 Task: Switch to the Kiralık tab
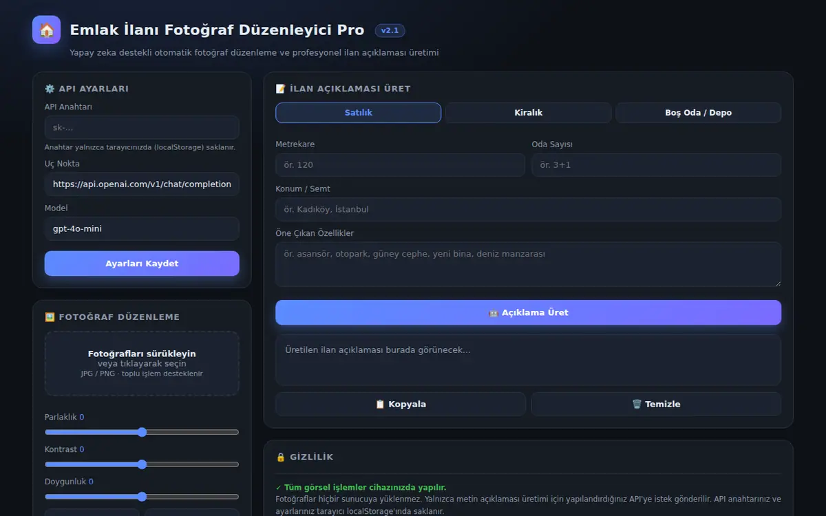point(529,113)
